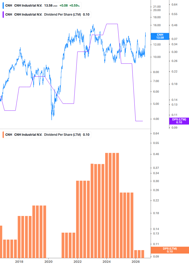Click the 2022 label on the time axis
This screenshot has width=189, height=266.
coord(77,262)
